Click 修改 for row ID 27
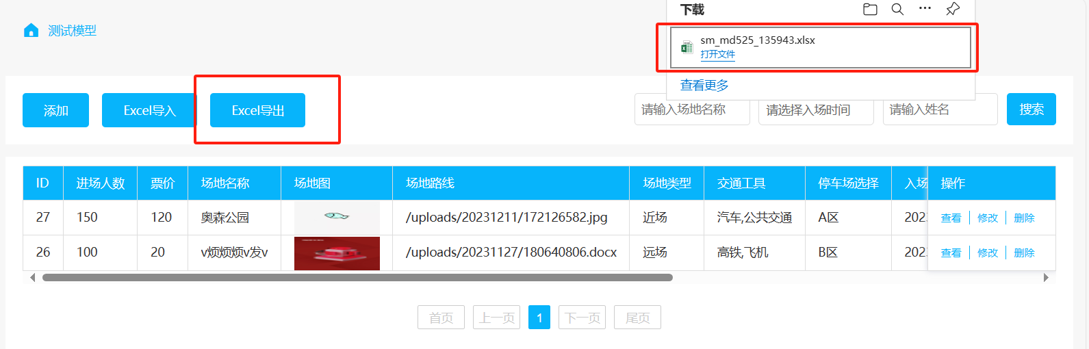Image resolution: width=1089 pixels, height=349 pixels. (x=987, y=218)
